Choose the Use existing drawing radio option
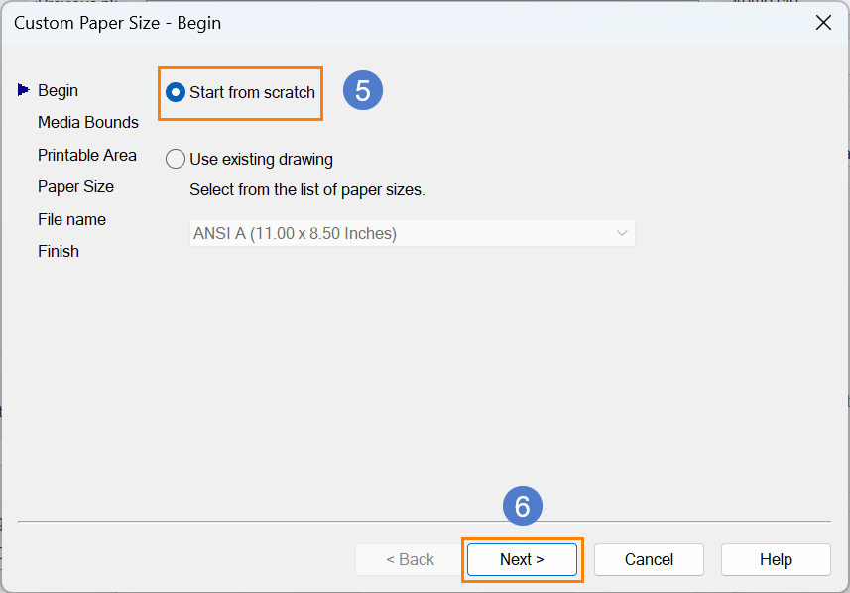Image resolution: width=850 pixels, height=593 pixels. (x=176, y=159)
